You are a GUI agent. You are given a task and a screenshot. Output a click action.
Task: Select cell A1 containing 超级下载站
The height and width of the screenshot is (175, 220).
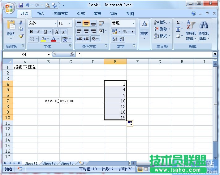[25, 67]
